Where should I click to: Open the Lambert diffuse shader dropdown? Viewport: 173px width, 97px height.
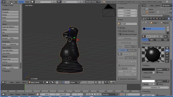point(162,70)
